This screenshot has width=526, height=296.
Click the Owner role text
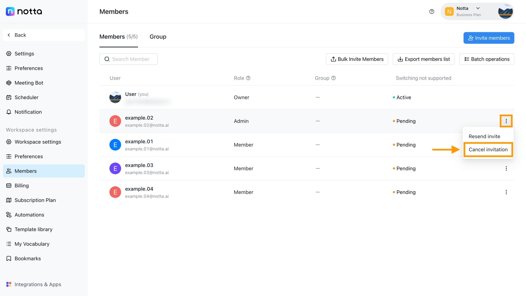pyautogui.click(x=241, y=98)
